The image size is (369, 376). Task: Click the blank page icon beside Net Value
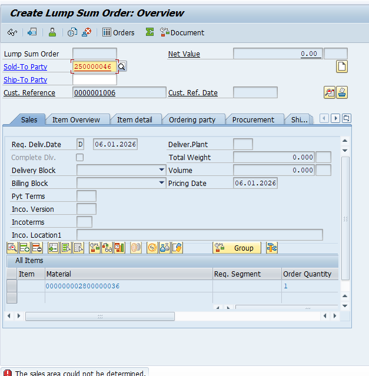pos(342,66)
